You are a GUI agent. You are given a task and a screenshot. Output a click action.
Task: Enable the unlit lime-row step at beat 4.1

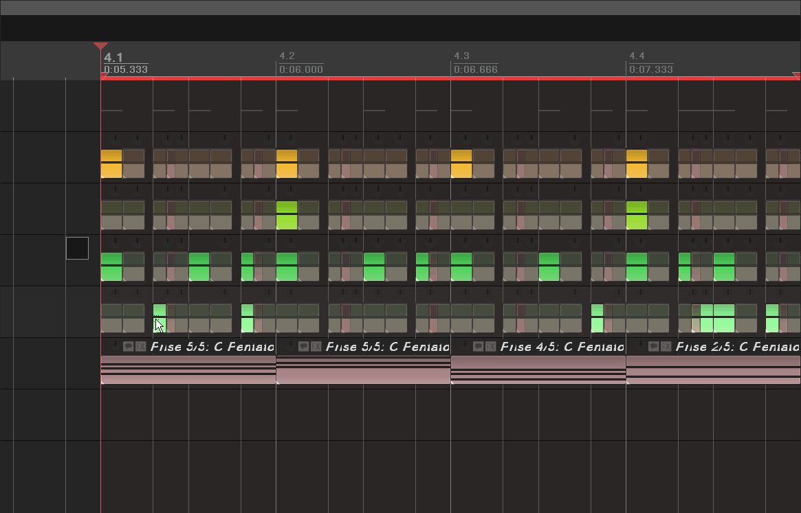point(111,215)
